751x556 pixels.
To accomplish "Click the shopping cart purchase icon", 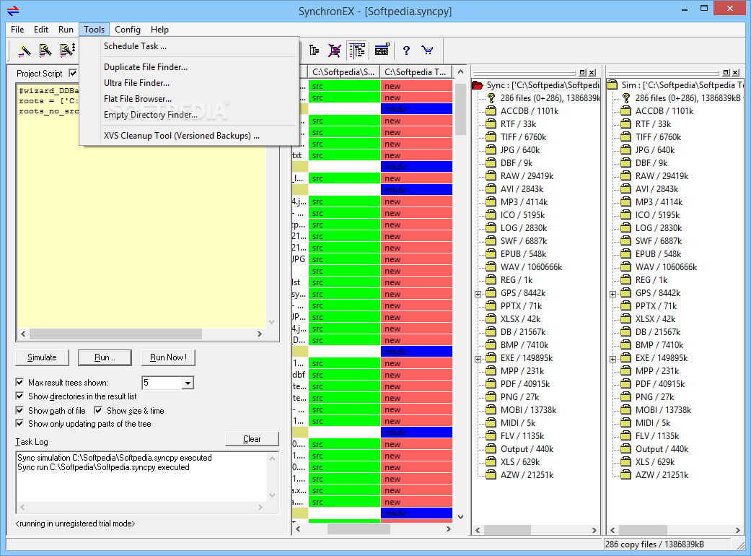I will point(427,50).
